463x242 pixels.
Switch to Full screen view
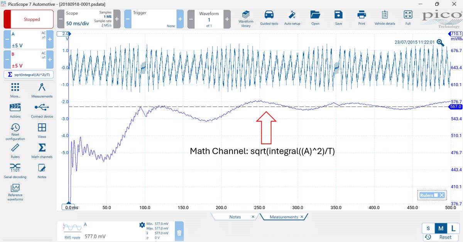coord(408,18)
